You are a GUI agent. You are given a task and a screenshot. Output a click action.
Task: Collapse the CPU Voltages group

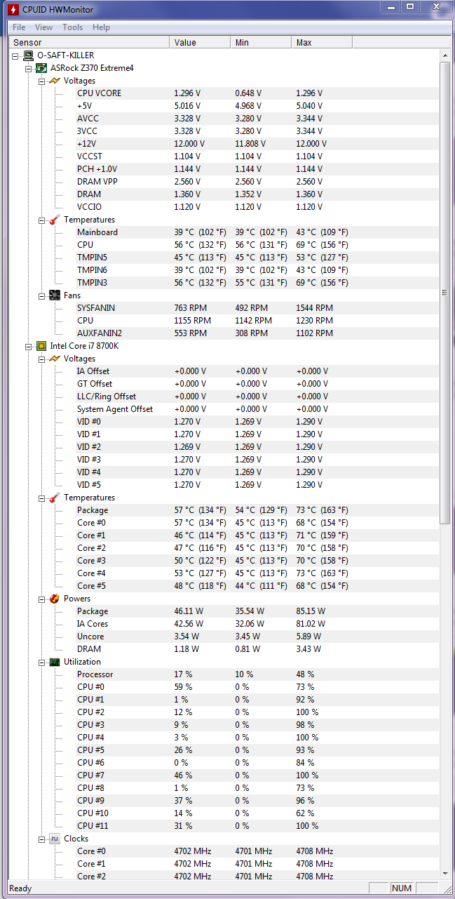[41, 359]
